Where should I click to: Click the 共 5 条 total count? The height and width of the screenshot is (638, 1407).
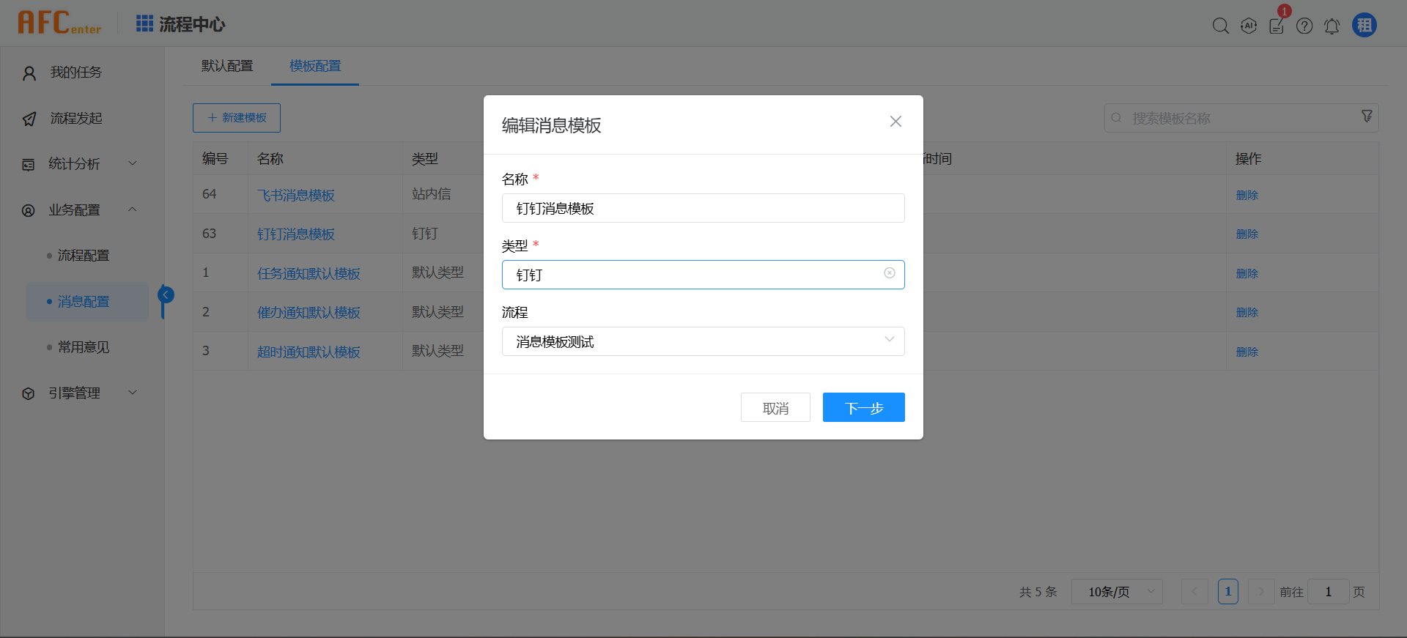[1038, 592]
